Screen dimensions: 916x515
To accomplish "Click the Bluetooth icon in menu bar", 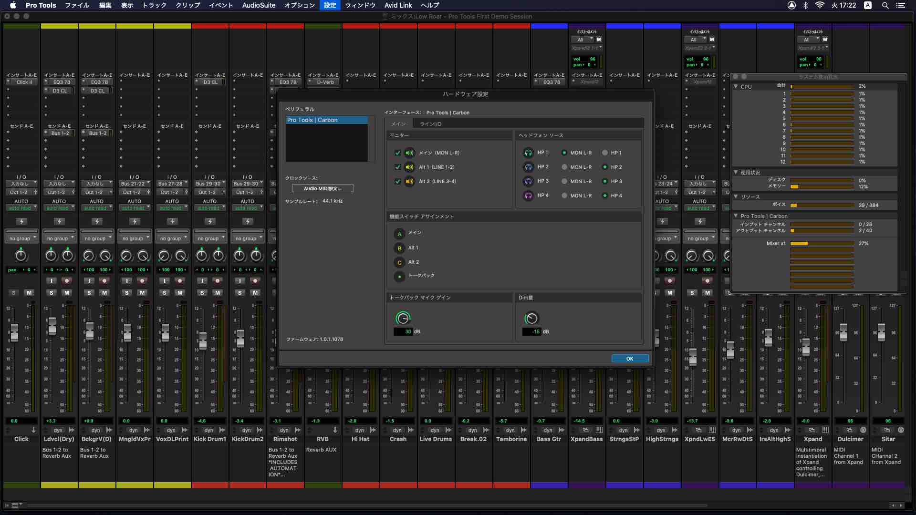I will 805,5.
